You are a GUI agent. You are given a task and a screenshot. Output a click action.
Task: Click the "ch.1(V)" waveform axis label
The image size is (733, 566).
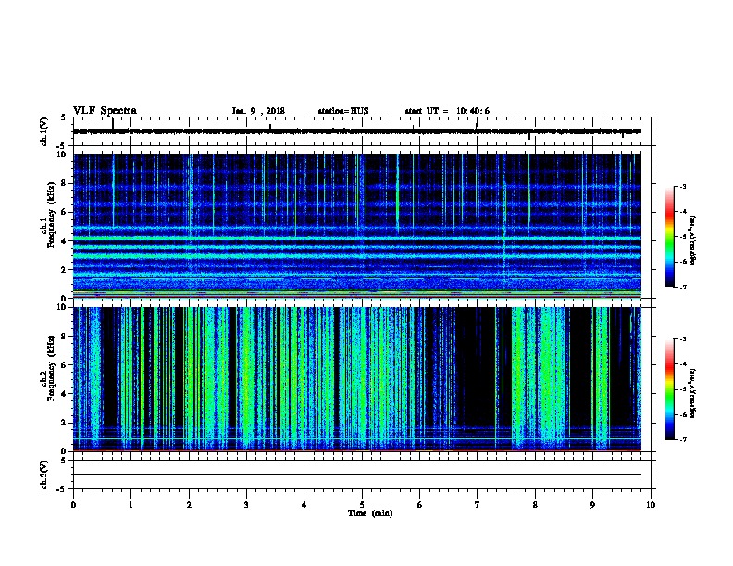click(44, 131)
